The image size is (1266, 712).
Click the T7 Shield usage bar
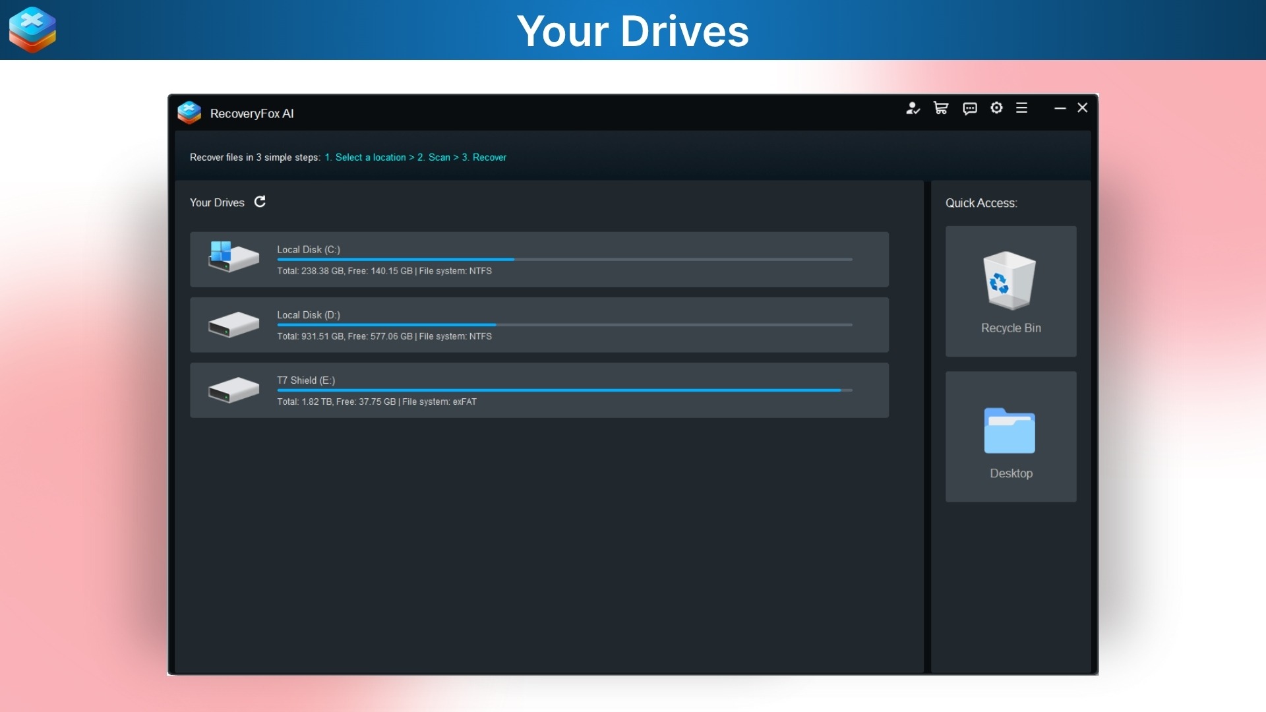coord(564,390)
